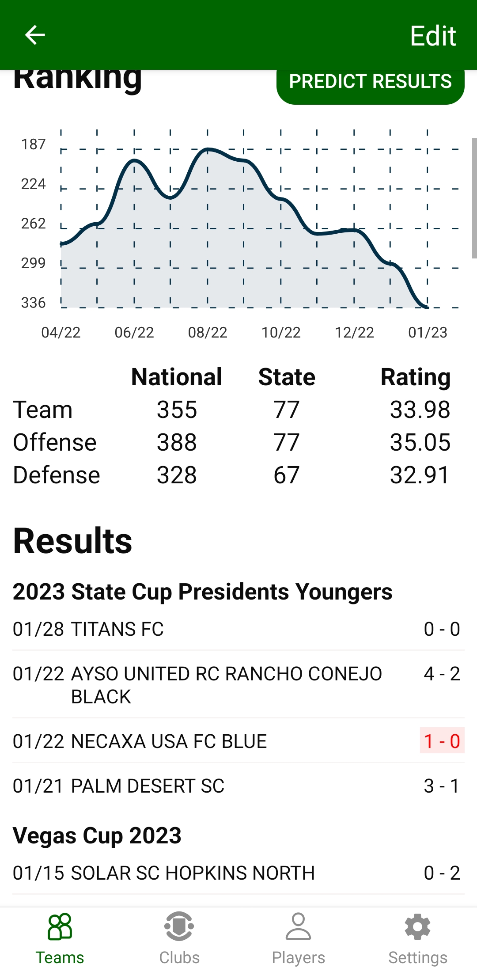Tap the Team rating value 33.98
The width and height of the screenshot is (477, 968).
(x=420, y=410)
